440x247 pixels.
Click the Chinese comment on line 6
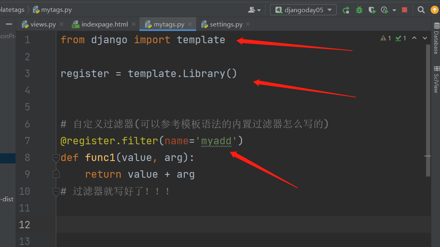[x=195, y=124]
